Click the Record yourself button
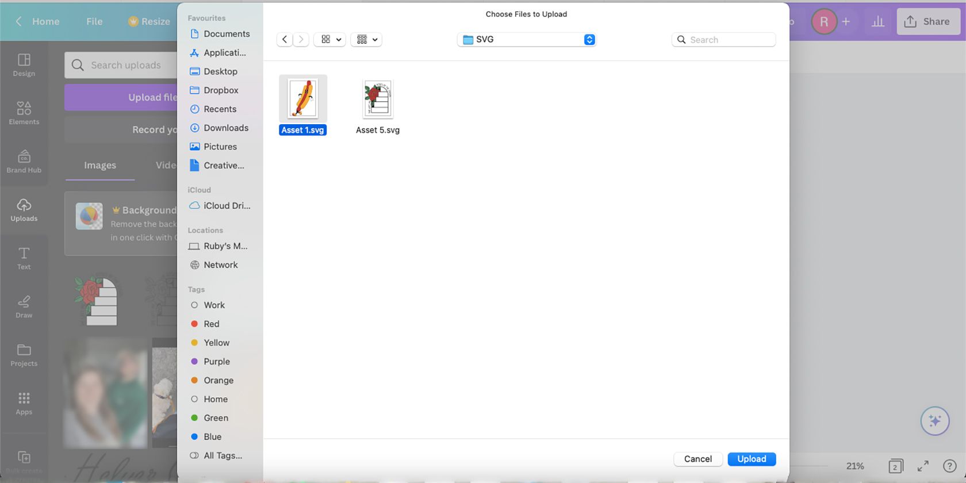Screen dimensions: 966x483 pyautogui.click(x=122, y=129)
